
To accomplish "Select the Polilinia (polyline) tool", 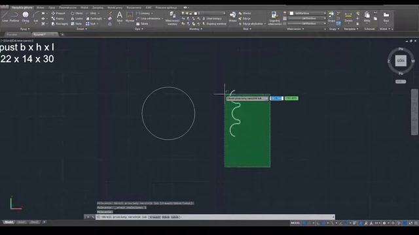I will pos(14,17).
